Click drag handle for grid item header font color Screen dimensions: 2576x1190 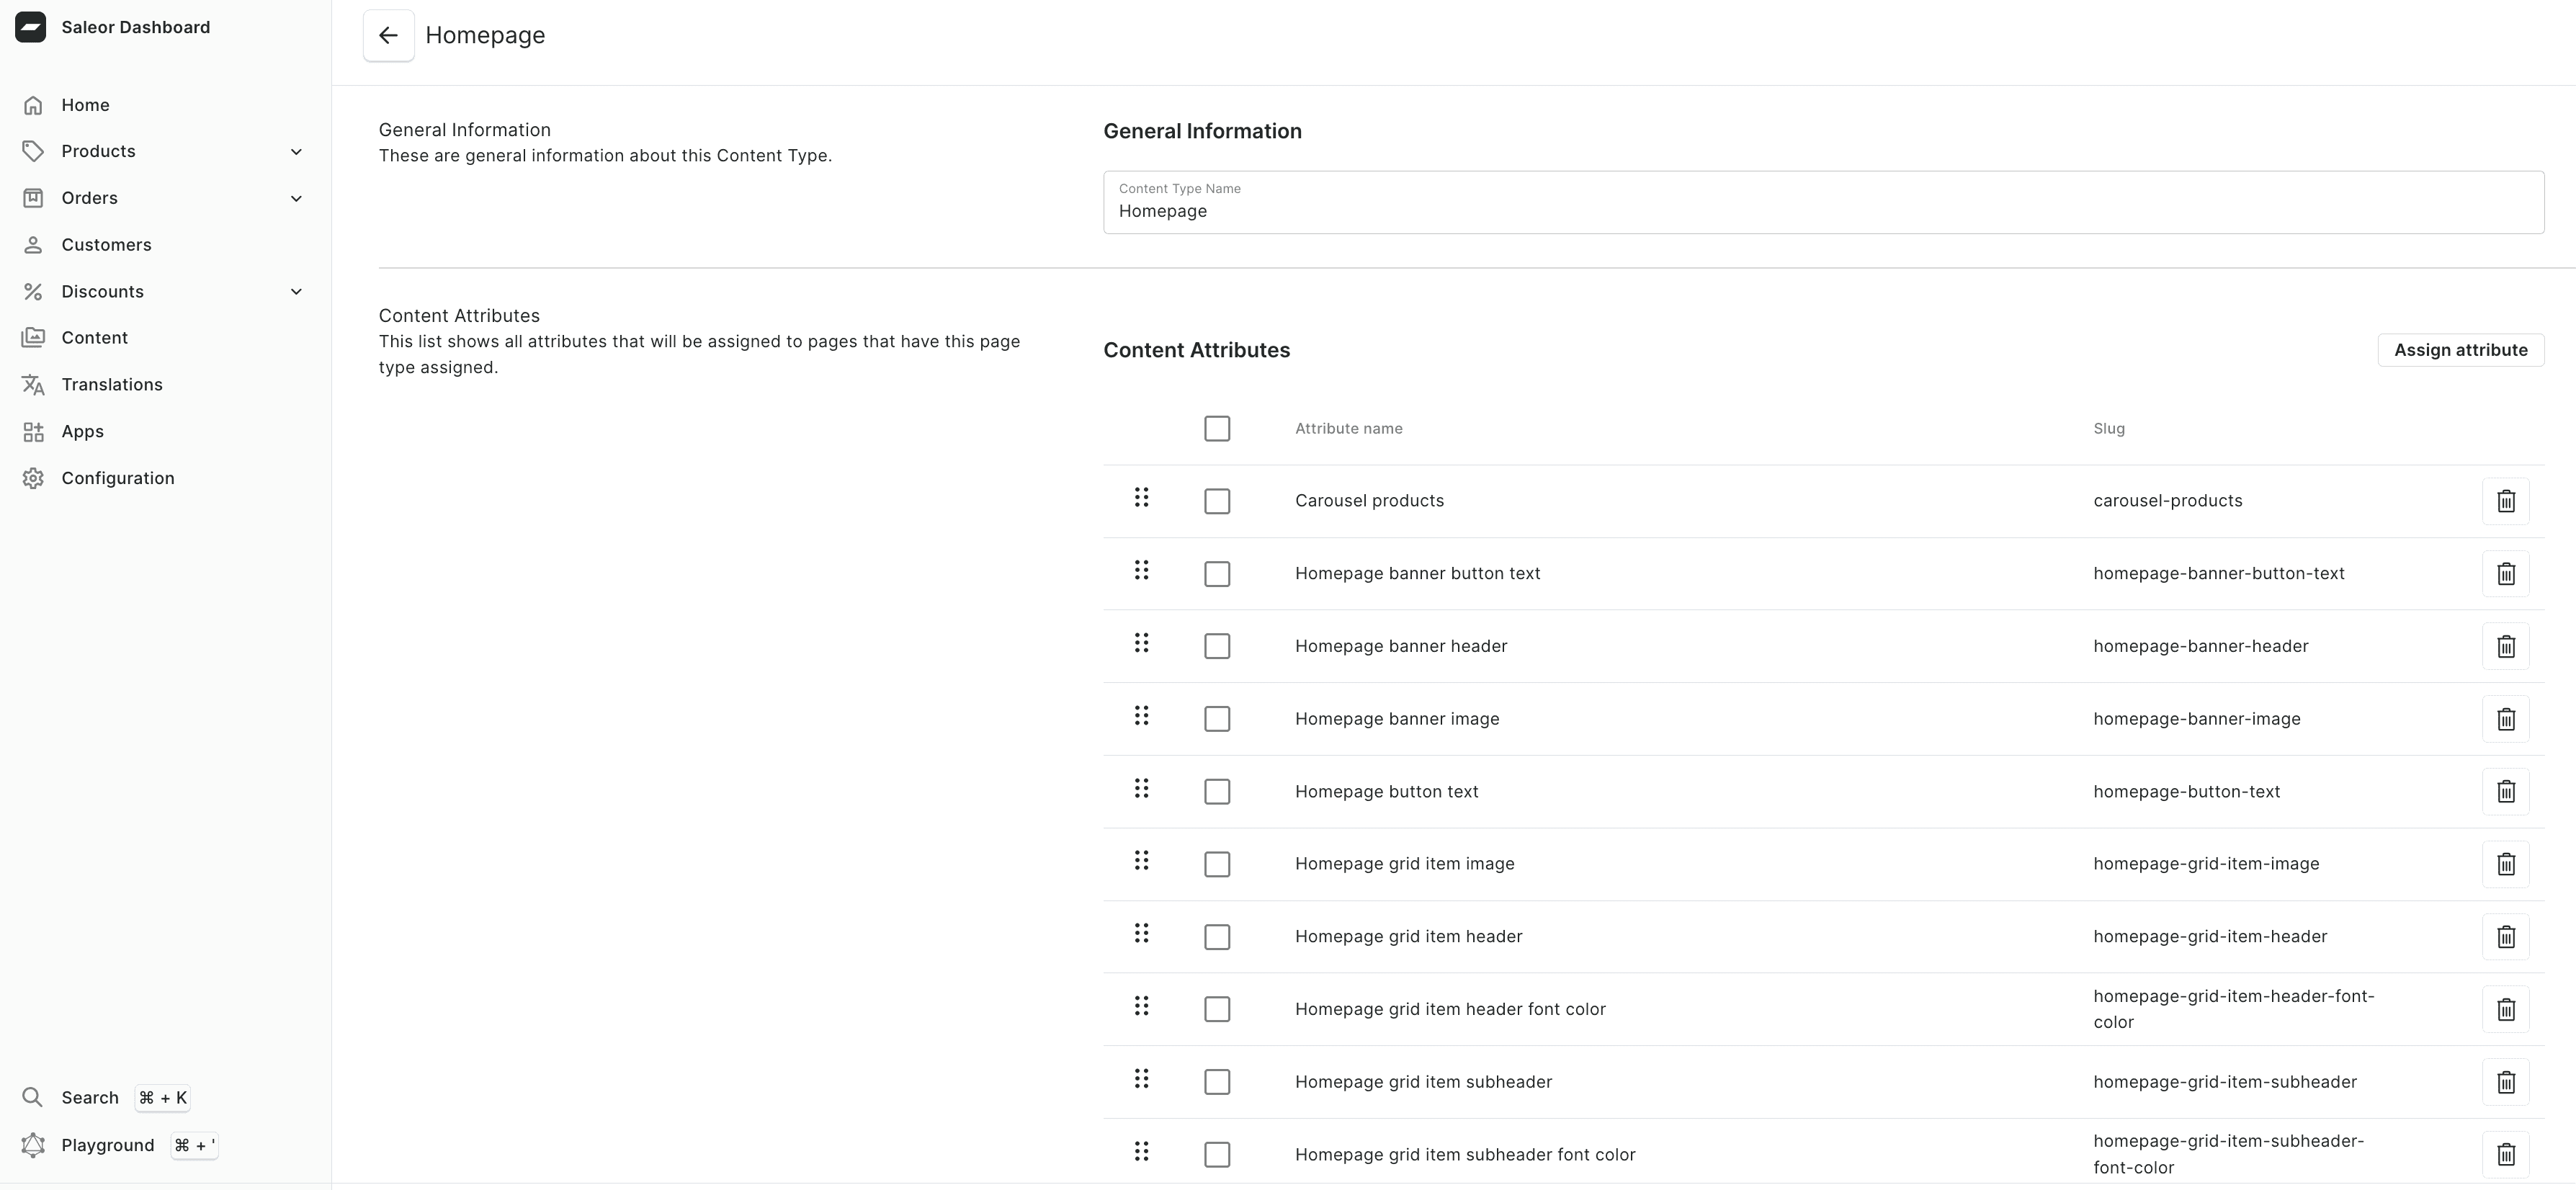click(x=1141, y=1005)
